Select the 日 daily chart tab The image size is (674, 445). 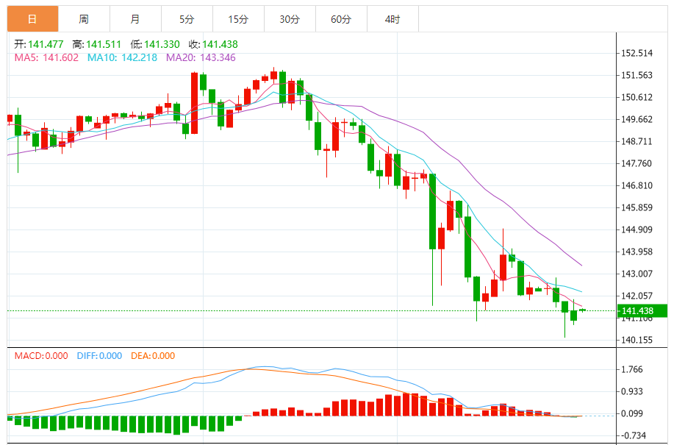point(32,19)
